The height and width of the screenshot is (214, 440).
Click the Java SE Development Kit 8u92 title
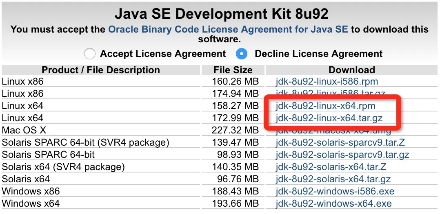coord(221,14)
